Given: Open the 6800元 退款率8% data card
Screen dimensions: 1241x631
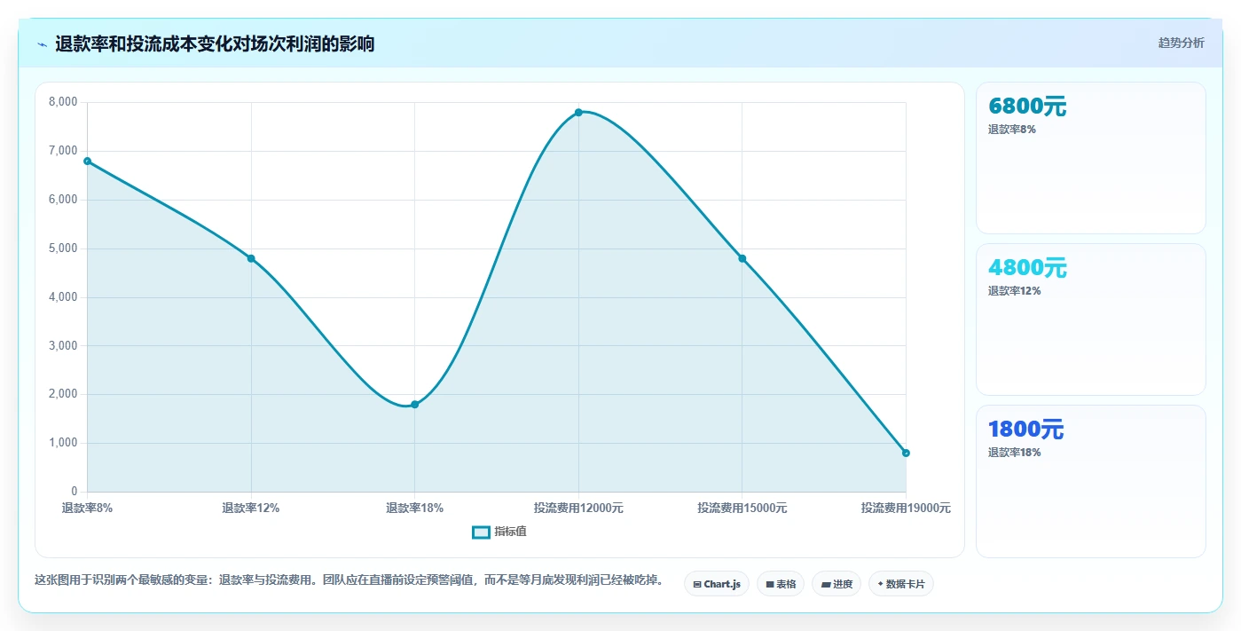Looking at the screenshot, I should 1090,158.
